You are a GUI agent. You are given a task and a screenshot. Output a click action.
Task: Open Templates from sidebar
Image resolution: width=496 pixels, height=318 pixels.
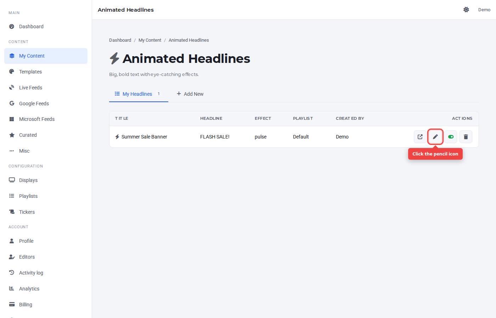pos(46,72)
